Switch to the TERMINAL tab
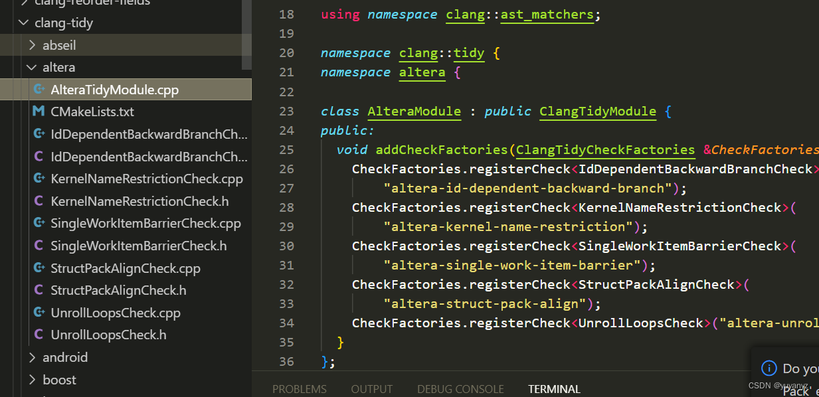 pos(554,389)
